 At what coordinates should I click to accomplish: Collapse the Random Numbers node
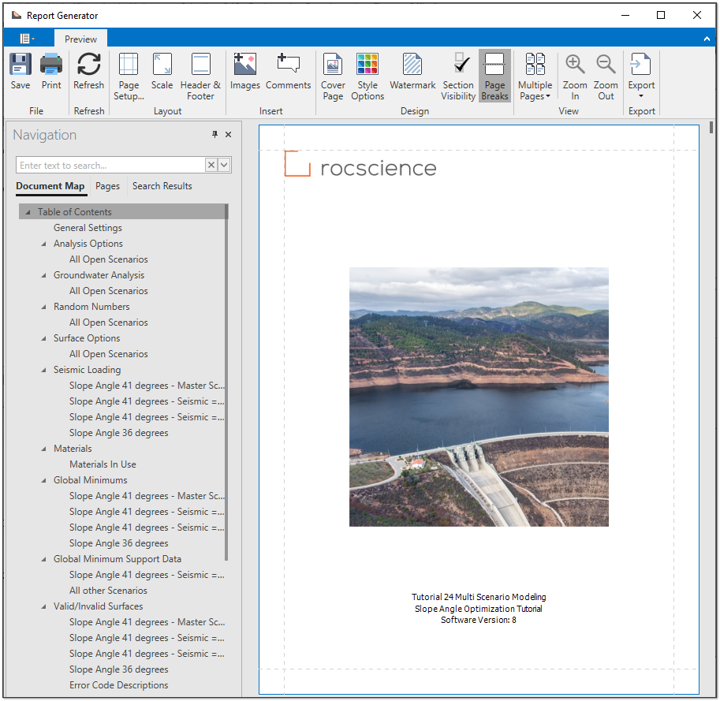coord(43,307)
